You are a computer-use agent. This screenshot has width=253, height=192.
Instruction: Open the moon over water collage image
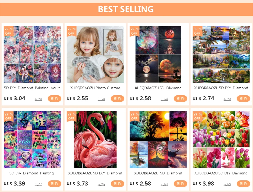click(158, 54)
